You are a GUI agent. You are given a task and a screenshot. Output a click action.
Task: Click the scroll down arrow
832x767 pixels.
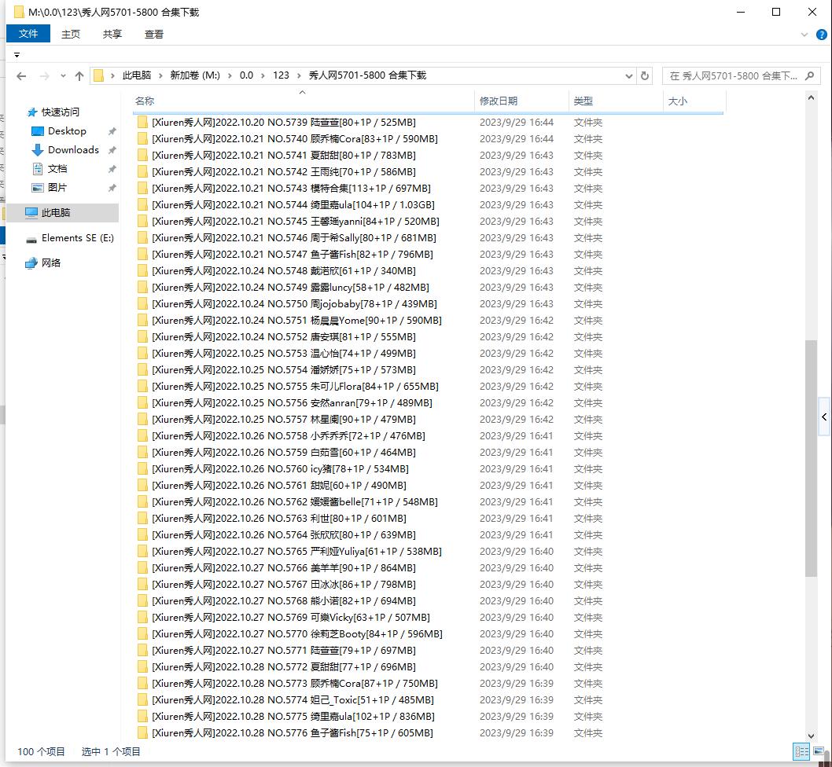[x=811, y=736]
